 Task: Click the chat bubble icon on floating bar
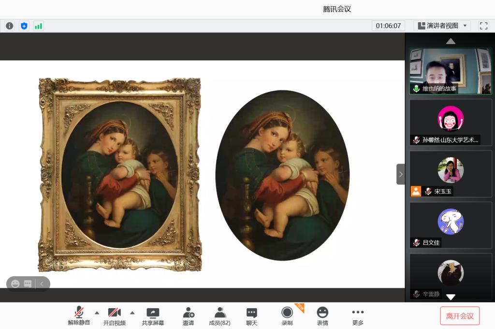tap(28, 284)
